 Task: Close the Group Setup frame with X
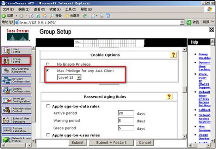click(212, 29)
